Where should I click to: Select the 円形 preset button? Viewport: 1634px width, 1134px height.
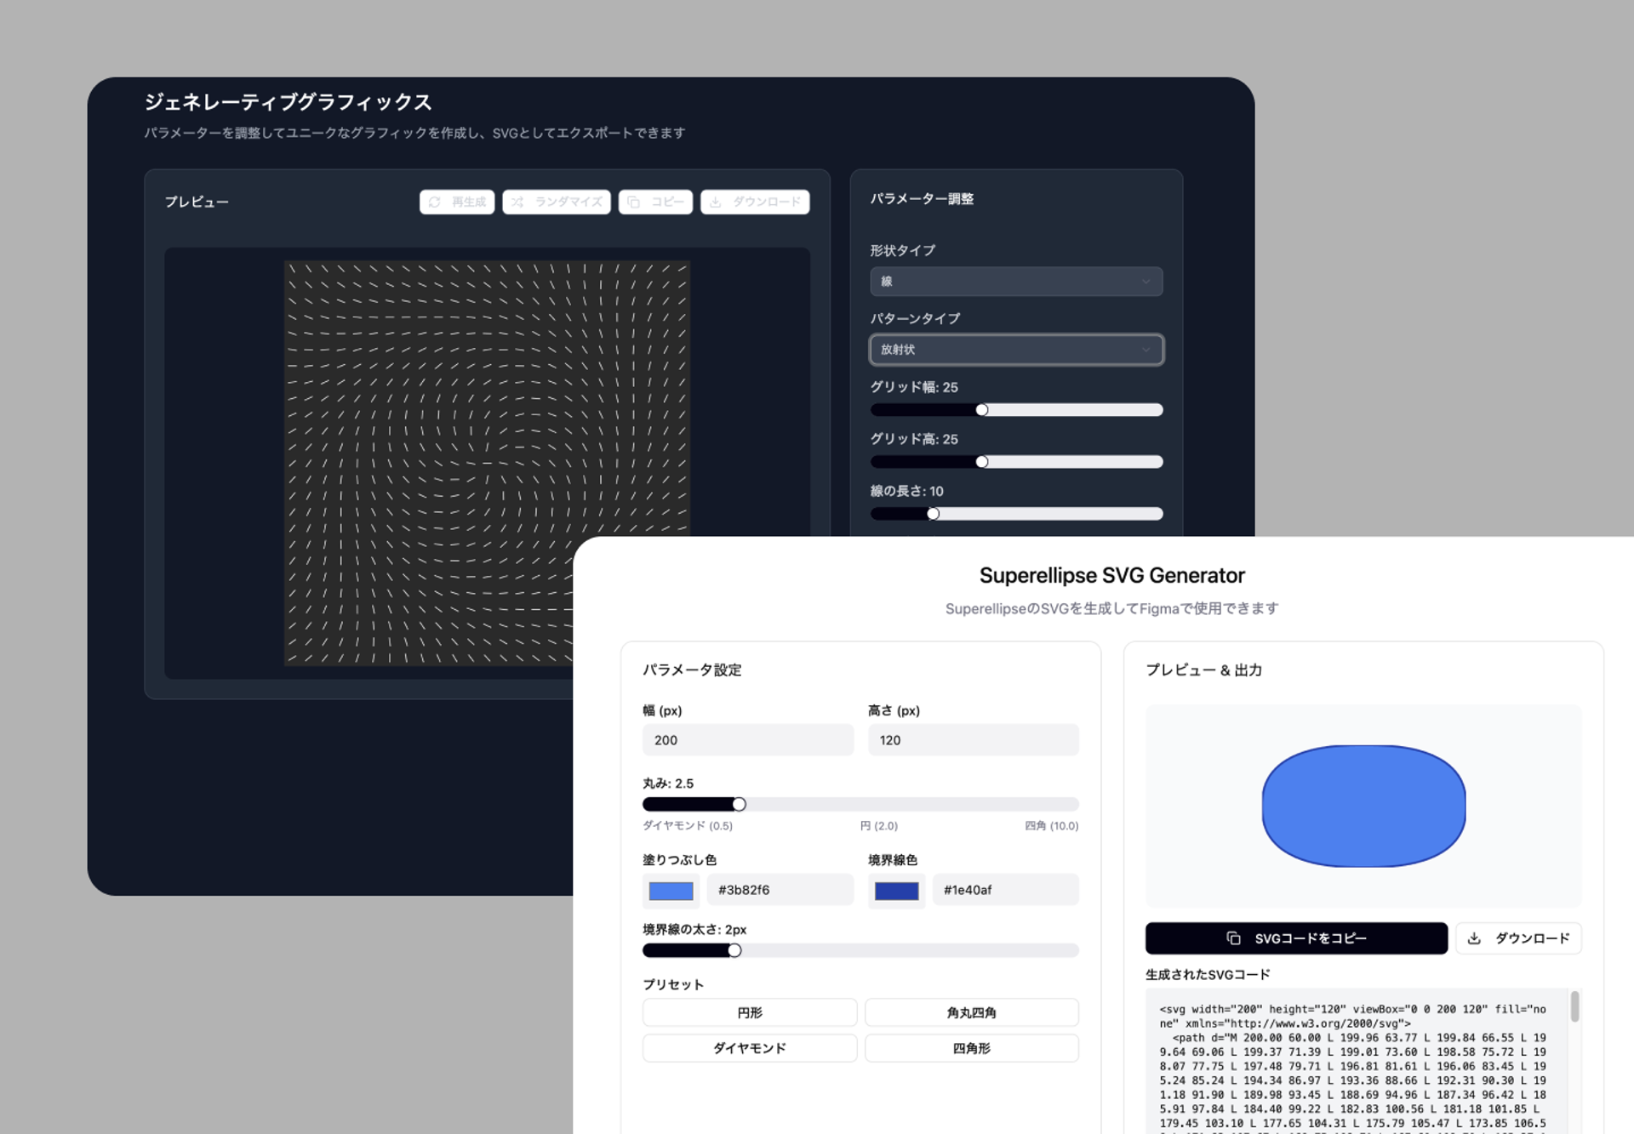tap(749, 1012)
